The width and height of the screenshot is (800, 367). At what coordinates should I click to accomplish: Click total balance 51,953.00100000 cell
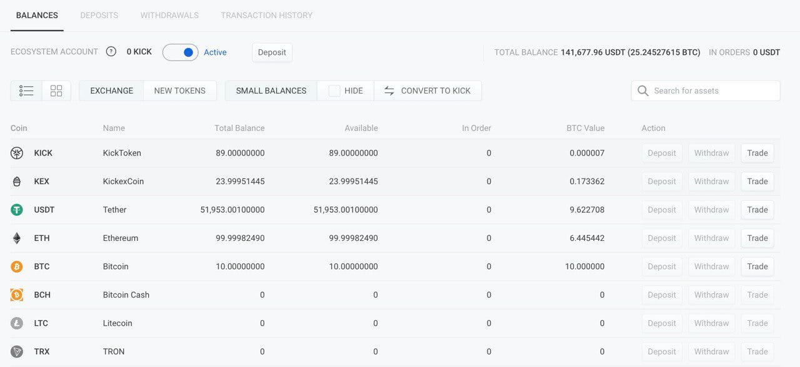(232, 210)
